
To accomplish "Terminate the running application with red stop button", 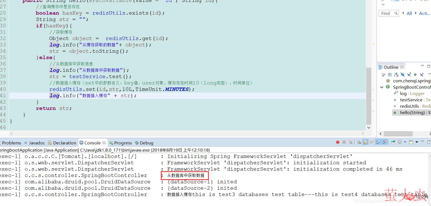I will pyautogui.click(x=338, y=142).
